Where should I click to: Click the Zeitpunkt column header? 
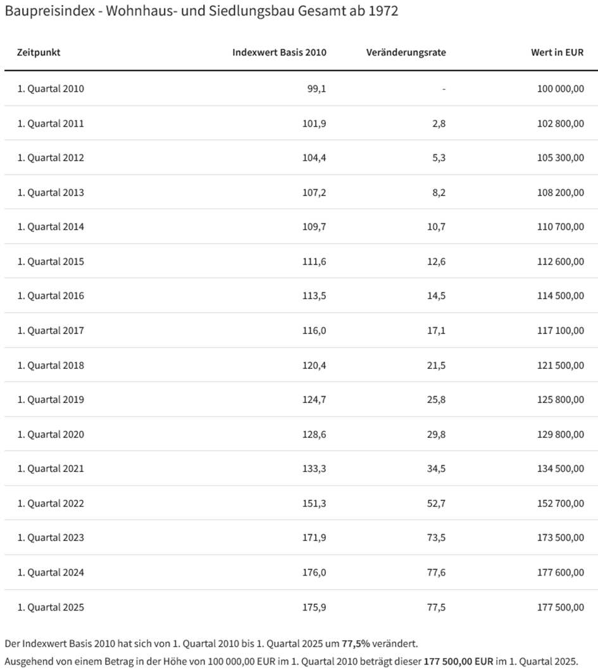click(39, 53)
